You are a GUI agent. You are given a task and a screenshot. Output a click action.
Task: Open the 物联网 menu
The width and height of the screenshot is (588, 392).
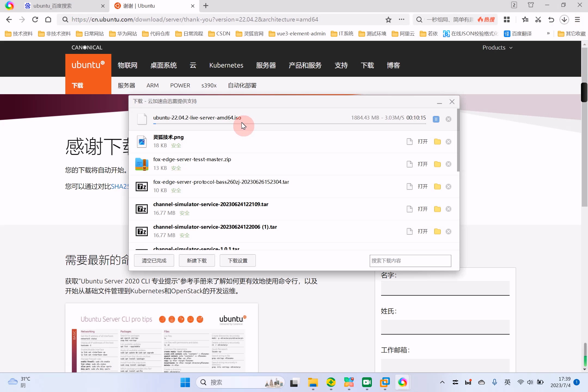pos(128,65)
